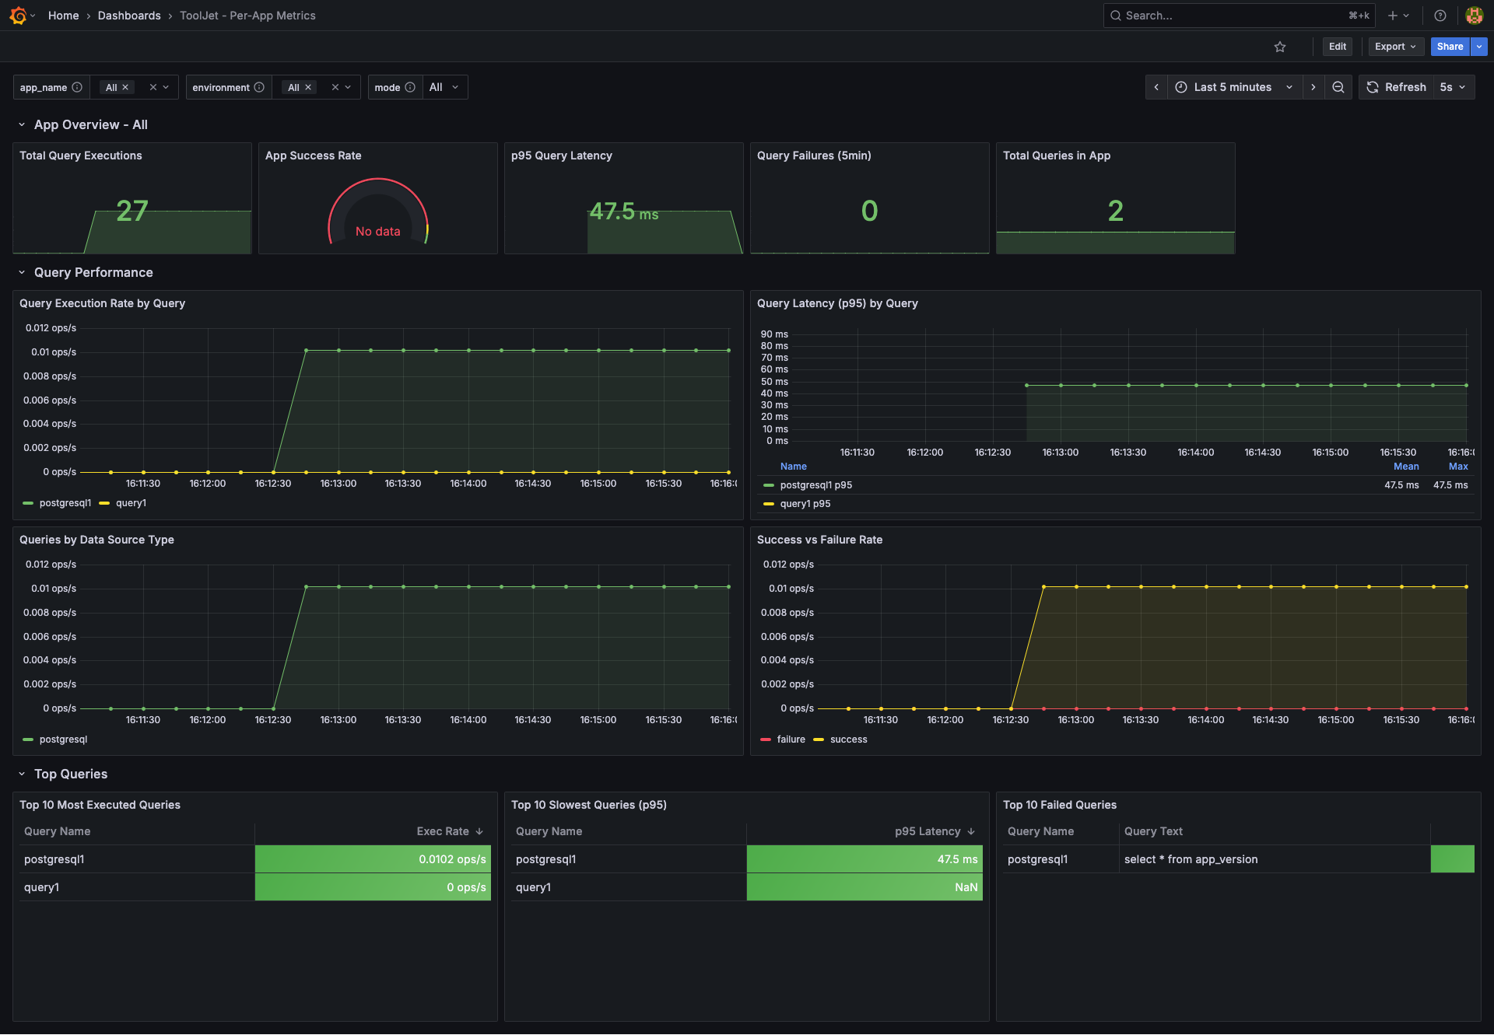Click the zoom out time range icon
1494x1035 pixels.
pos(1338,87)
